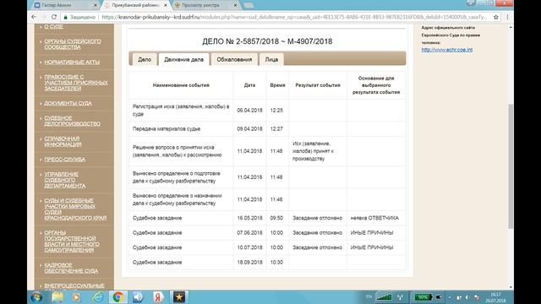Viewport: 541px width, 304px height.
Task: Select the неявка ОТВЕТЧИКА cell
Action: pos(376,218)
